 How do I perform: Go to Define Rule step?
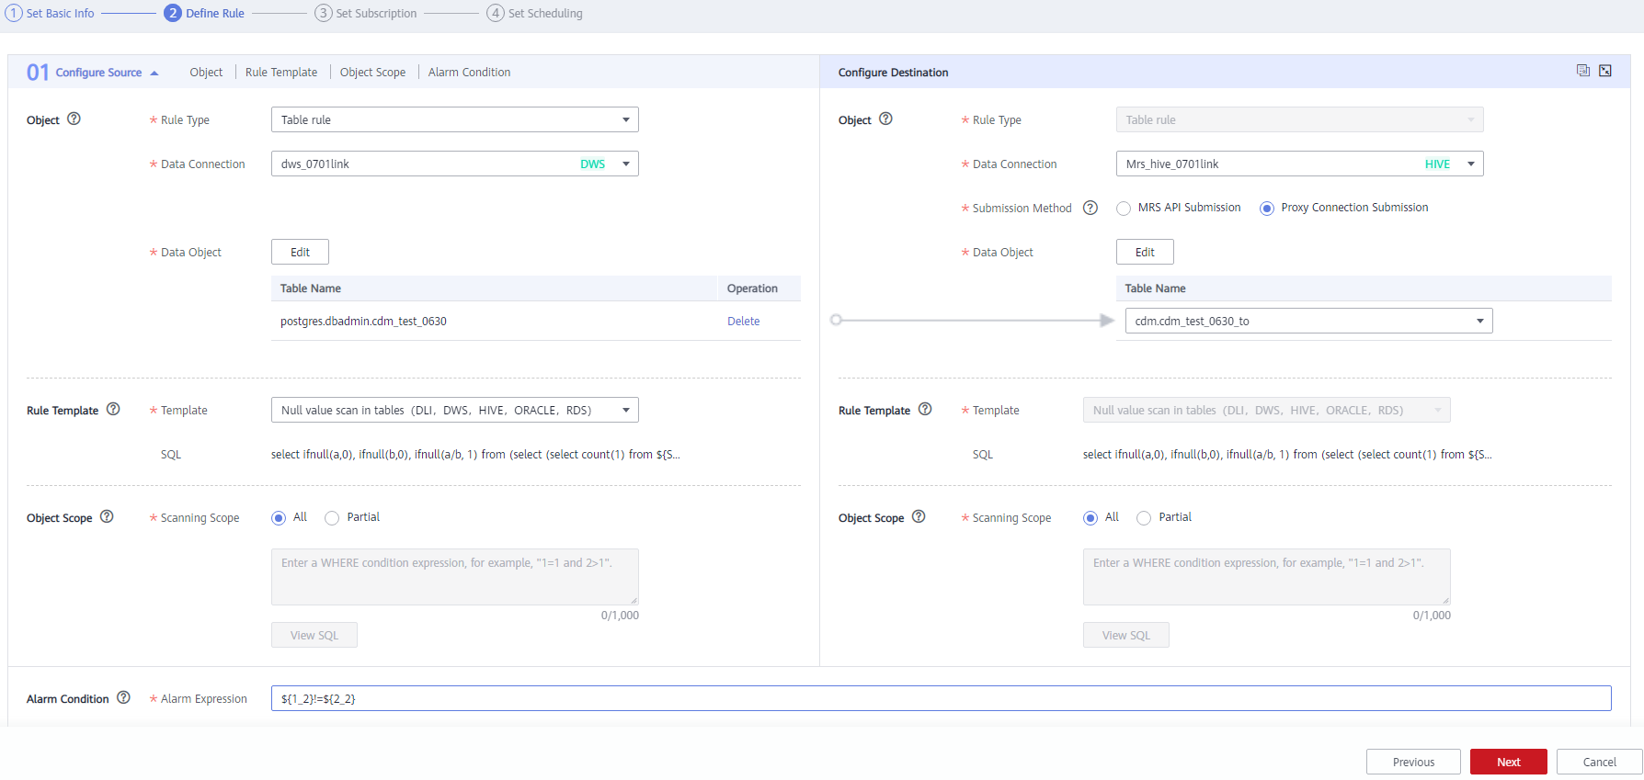(x=205, y=13)
